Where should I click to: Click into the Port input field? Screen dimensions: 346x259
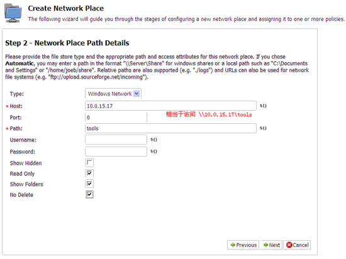tap(116, 118)
